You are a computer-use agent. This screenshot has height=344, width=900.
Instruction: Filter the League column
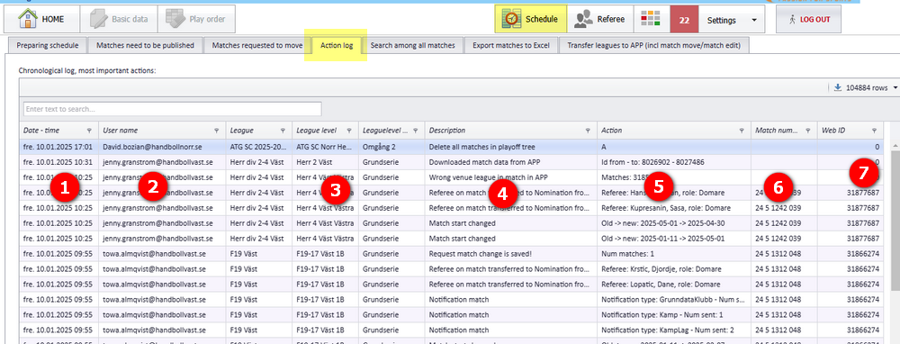coord(283,131)
